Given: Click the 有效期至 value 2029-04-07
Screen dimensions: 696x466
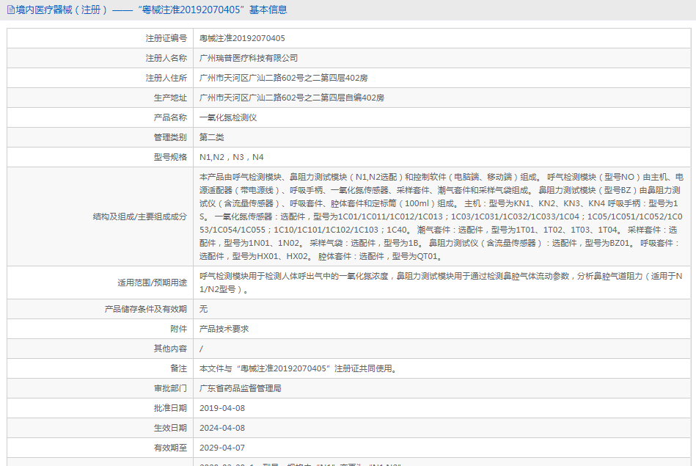Looking at the screenshot, I should (221, 448).
